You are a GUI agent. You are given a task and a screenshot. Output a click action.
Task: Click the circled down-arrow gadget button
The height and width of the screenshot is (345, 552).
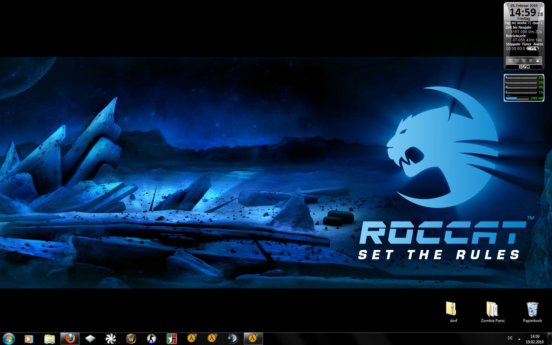click(531, 61)
